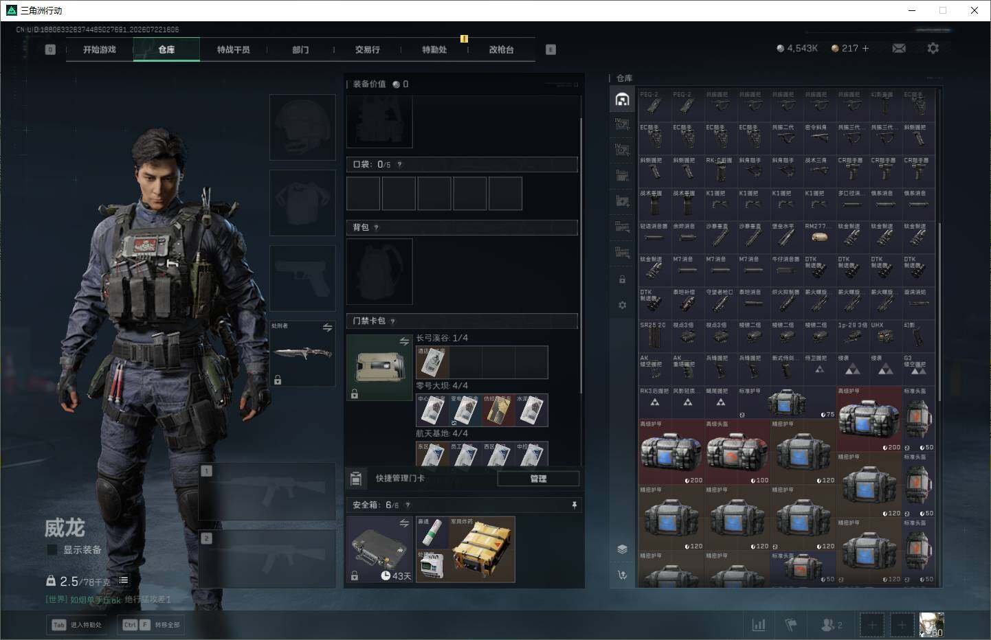The height and width of the screenshot is (640, 991).
Task: Expand the sort icon in warehouse sidebar
Action: click(x=622, y=575)
